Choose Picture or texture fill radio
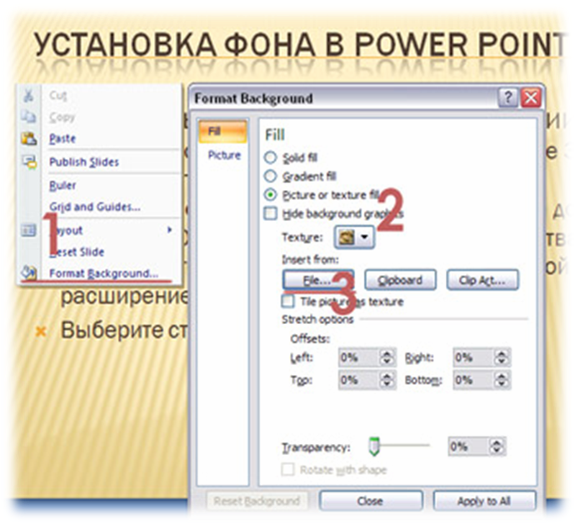575x524 pixels. (270, 195)
